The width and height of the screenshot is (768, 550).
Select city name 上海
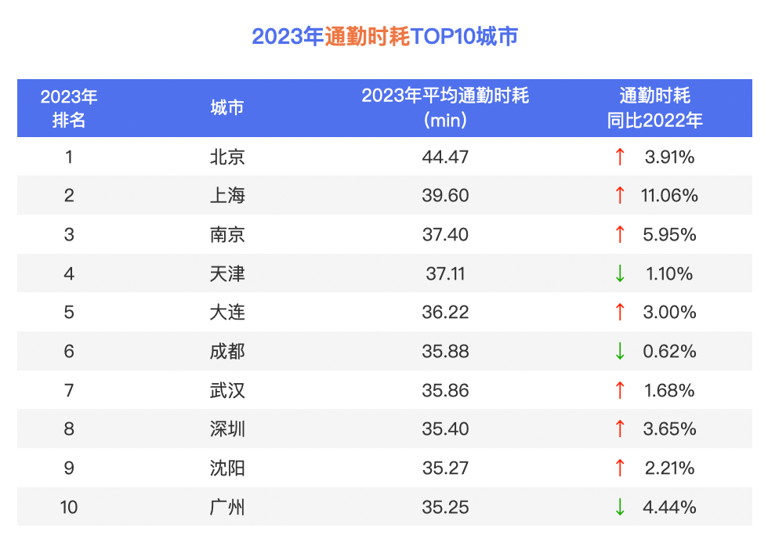226,195
